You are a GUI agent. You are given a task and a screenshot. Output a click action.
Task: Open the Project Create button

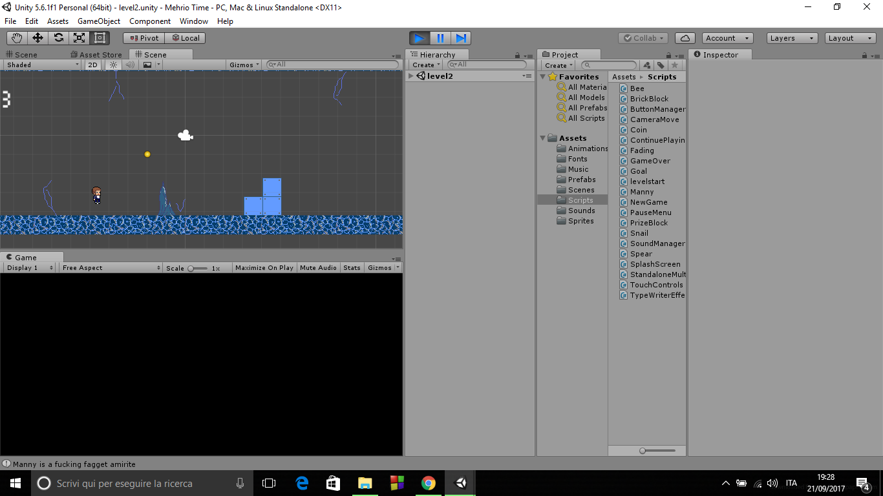tap(559, 65)
